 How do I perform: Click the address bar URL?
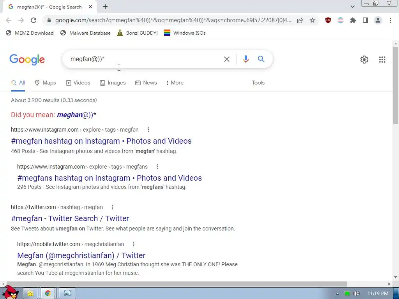click(173, 20)
